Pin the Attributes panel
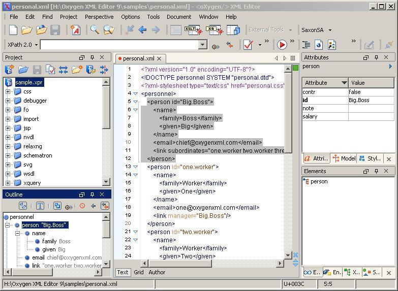Viewport: 398px width, 291px height. coord(376,57)
